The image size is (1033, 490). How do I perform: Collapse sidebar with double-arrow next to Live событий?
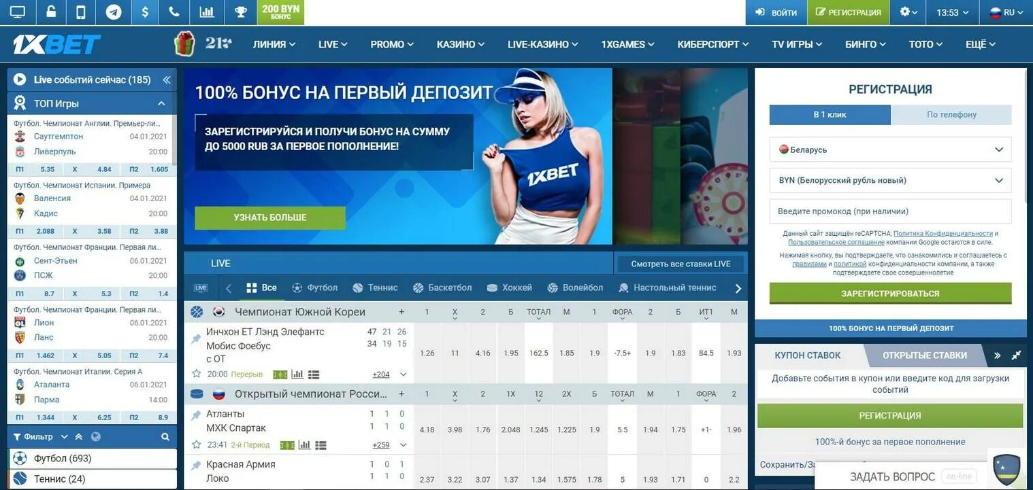[x=166, y=80]
